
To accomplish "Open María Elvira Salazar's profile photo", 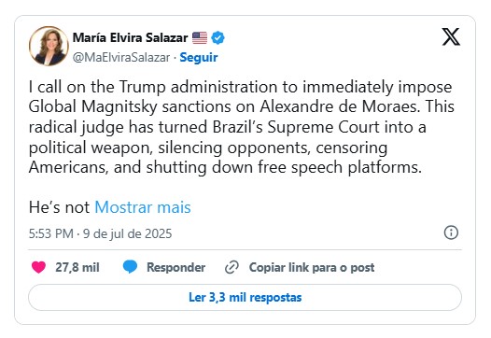I will [49, 46].
